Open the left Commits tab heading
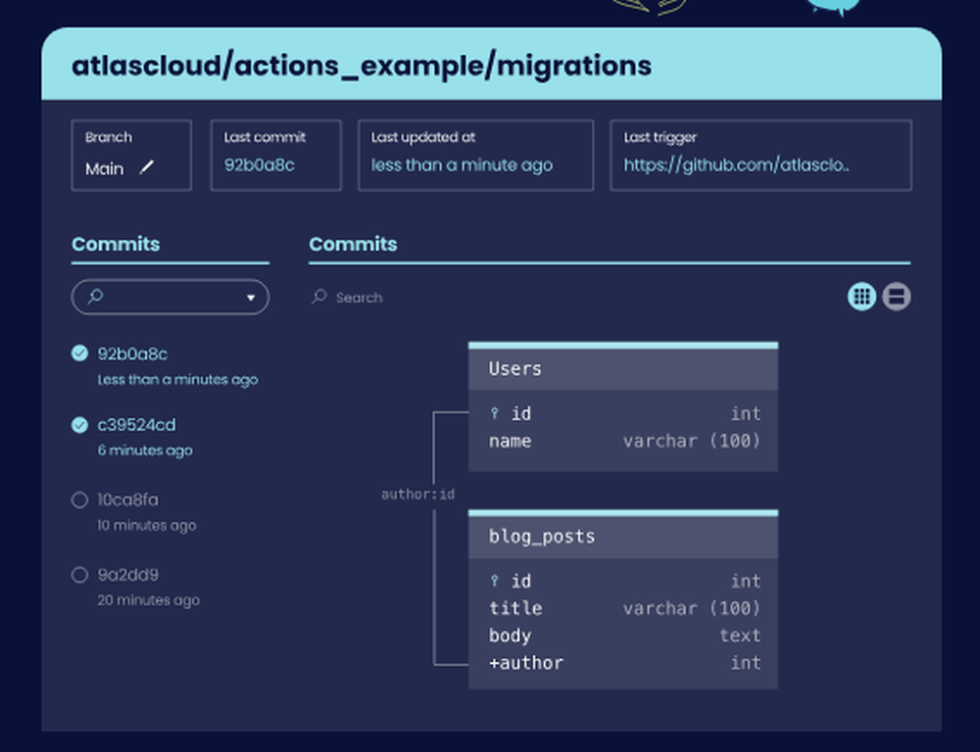This screenshot has width=980, height=752. pyautogui.click(x=116, y=244)
